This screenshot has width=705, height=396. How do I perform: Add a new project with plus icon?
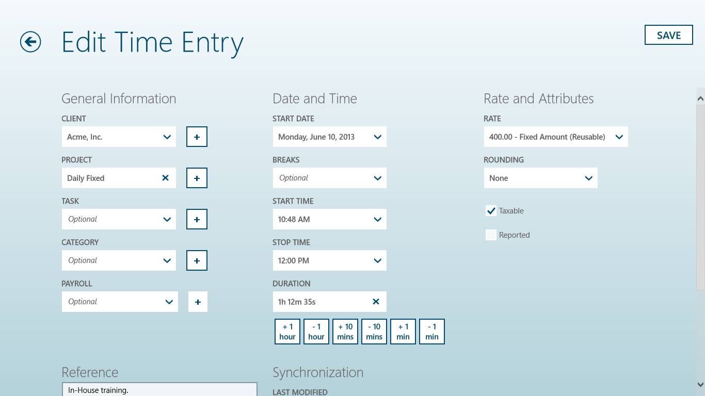[x=197, y=178]
